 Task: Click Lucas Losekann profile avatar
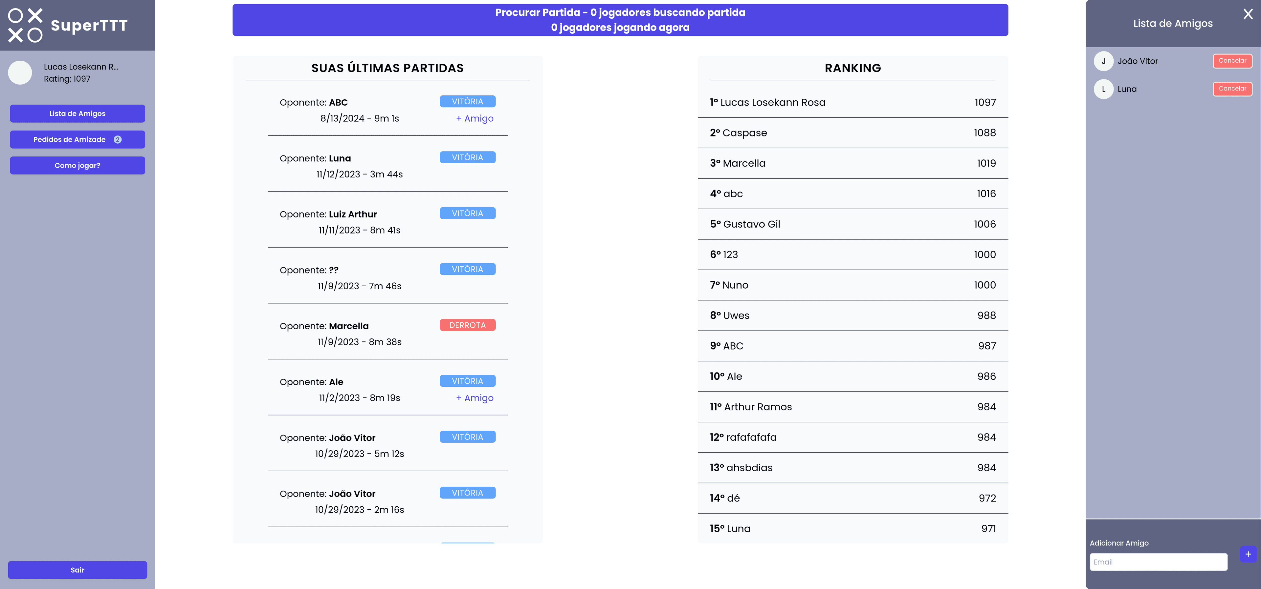[x=20, y=73]
